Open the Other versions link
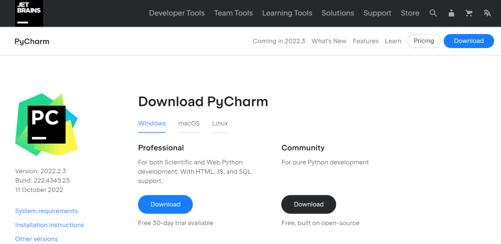Viewport: 501px width, 244px height. (x=37, y=239)
